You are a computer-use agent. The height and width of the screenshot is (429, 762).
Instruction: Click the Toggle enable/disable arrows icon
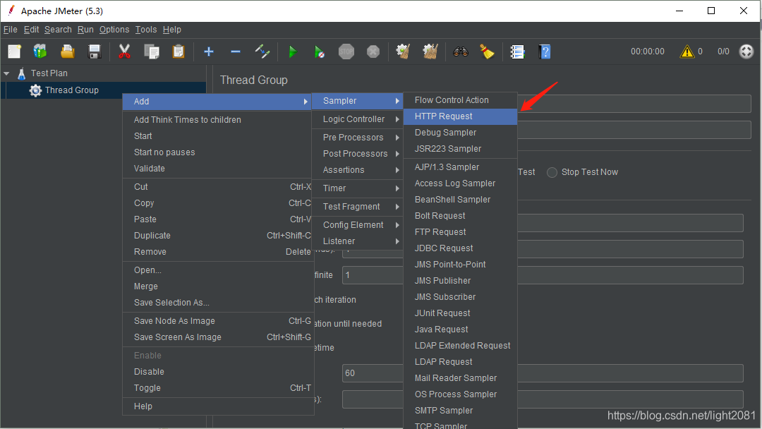click(262, 52)
